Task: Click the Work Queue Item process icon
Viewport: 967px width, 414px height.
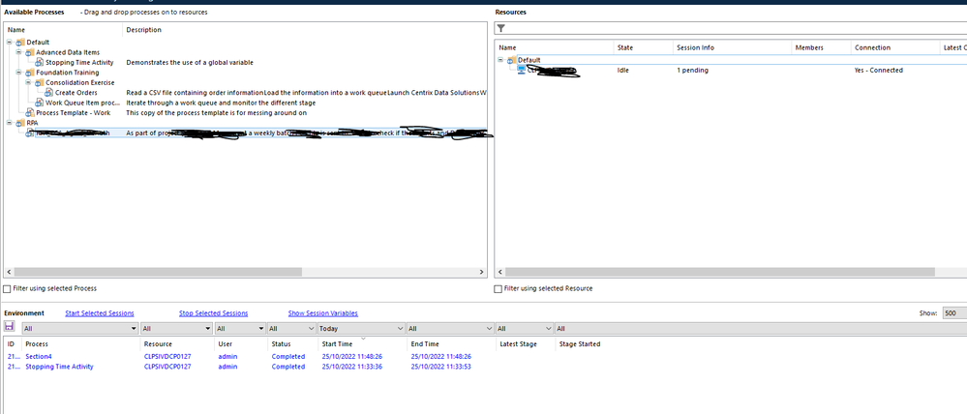Action: [x=40, y=103]
